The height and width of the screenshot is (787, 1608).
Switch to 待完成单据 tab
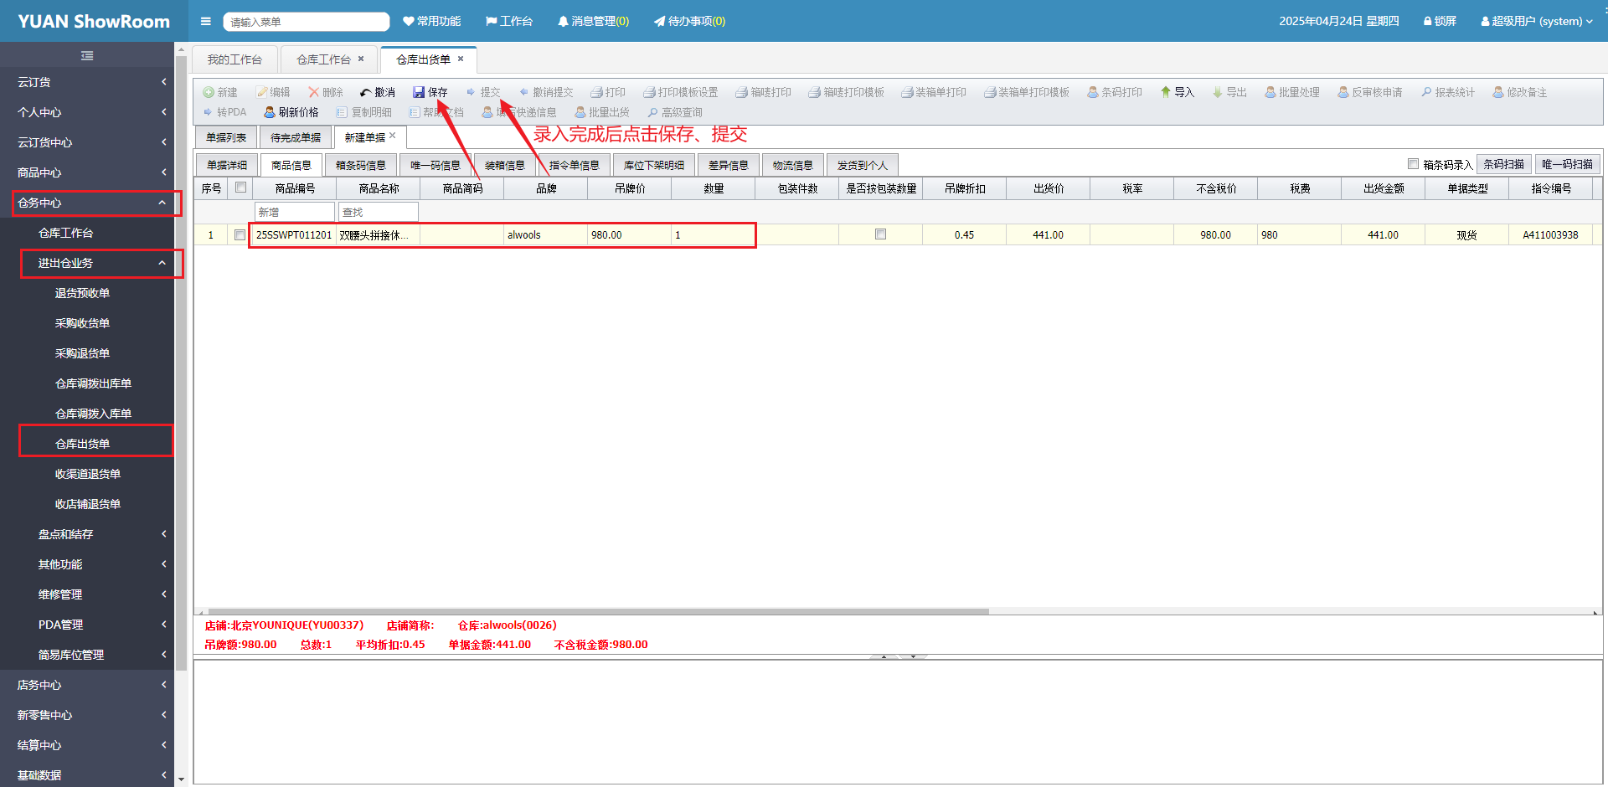coord(296,137)
